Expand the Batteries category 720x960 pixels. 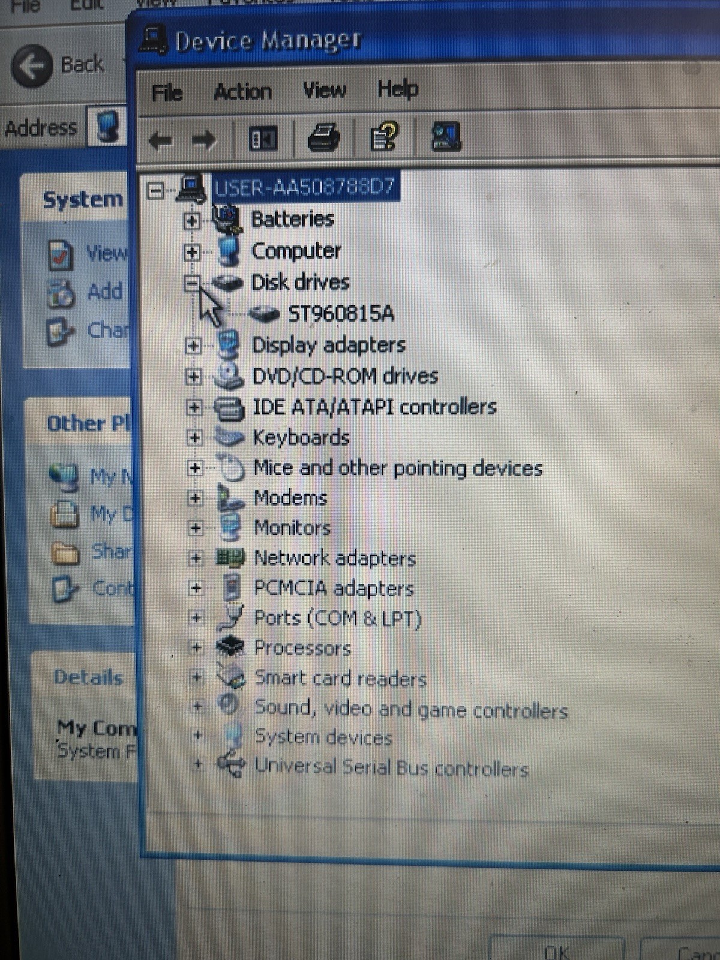191,221
